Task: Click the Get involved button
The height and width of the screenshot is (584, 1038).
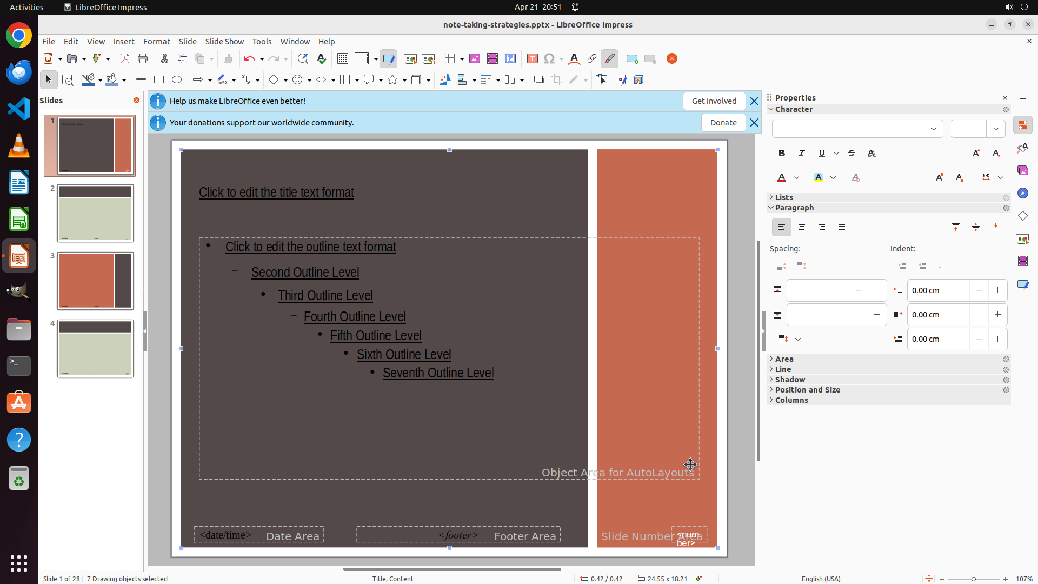Action: pyautogui.click(x=714, y=101)
